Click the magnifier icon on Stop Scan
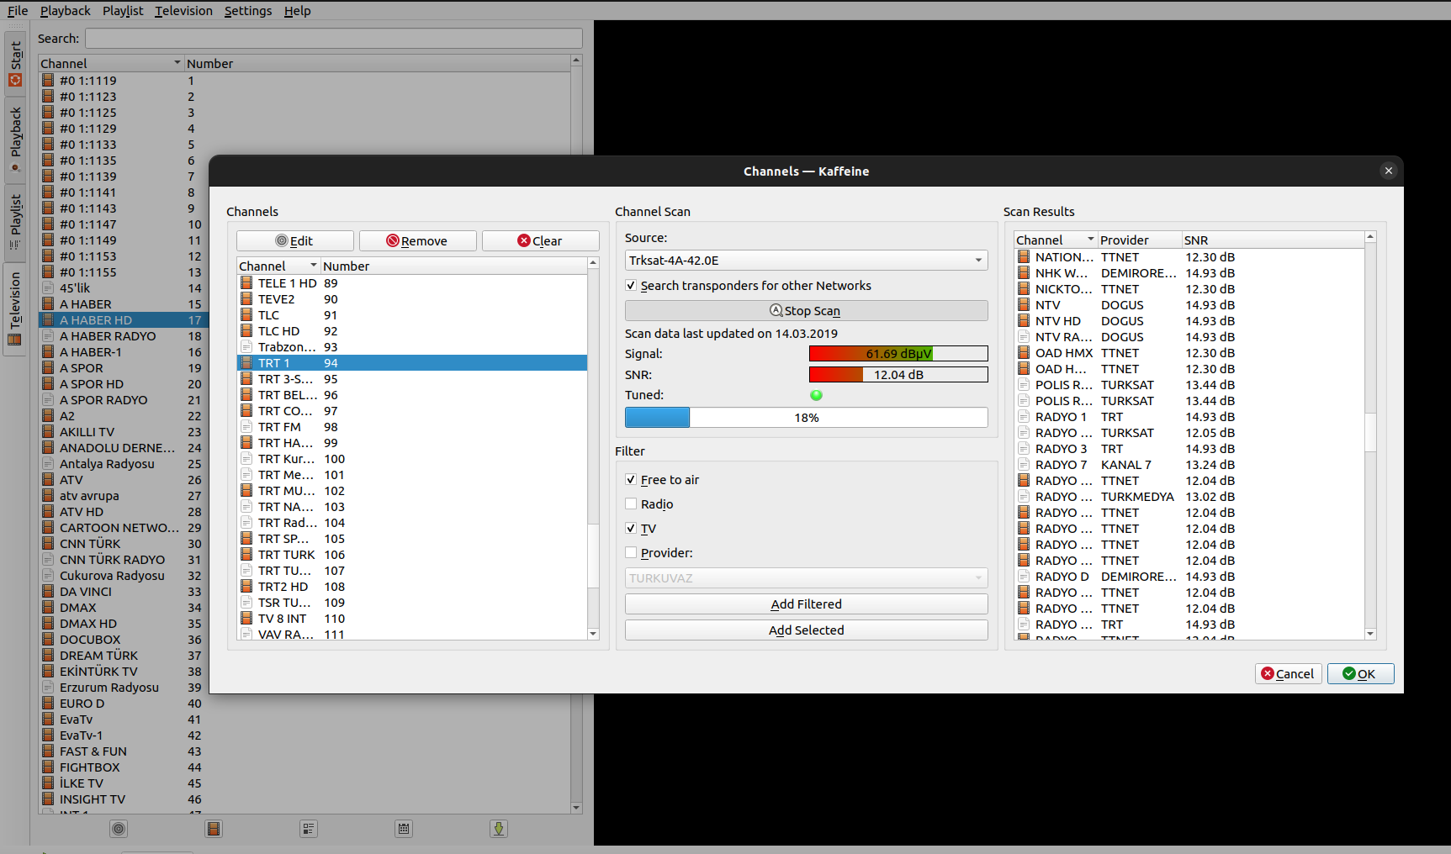The image size is (1451, 854). pyautogui.click(x=776, y=310)
